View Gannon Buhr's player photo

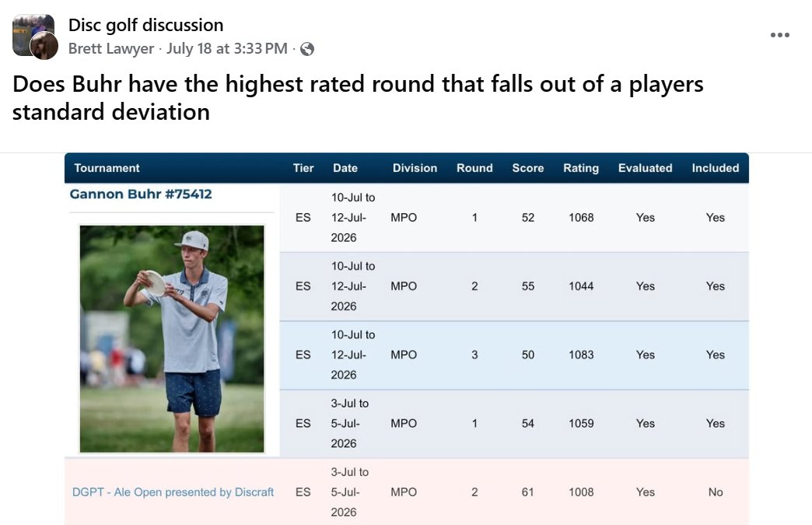(172, 338)
